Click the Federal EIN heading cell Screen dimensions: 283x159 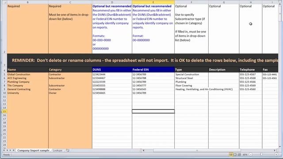[x=153, y=70]
